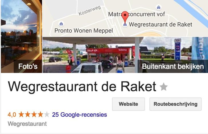The width and height of the screenshot is (208, 134).
Task: Click the orange rating stars
Action: (x=31, y=114)
